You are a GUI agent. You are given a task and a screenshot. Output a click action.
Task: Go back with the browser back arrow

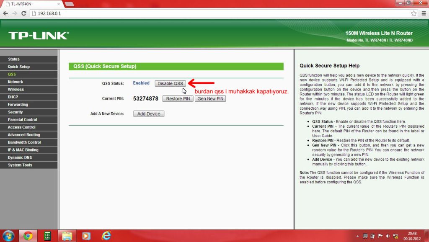[x=5, y=13]
